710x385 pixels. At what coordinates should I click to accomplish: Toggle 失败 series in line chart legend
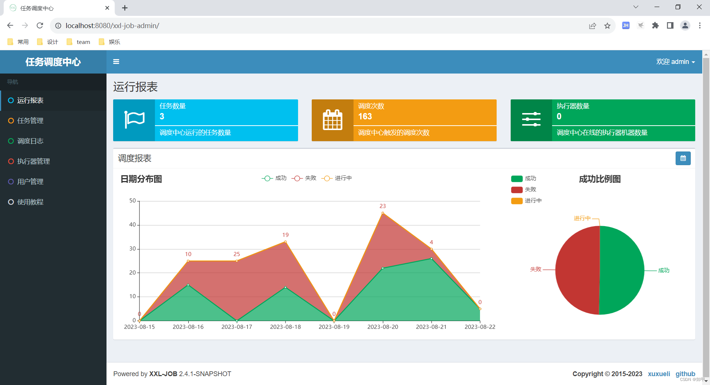[304, 178]
